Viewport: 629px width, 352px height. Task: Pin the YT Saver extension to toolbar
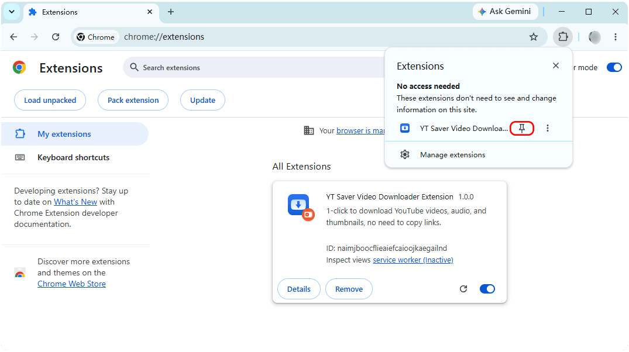click(521, 128)
